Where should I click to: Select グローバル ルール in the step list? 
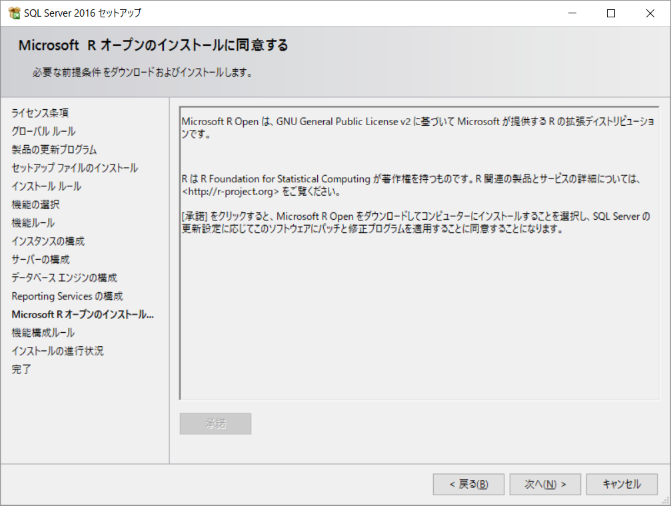(x=44, y=131)
